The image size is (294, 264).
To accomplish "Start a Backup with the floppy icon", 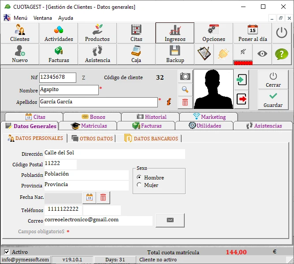I will coord(175,54).
